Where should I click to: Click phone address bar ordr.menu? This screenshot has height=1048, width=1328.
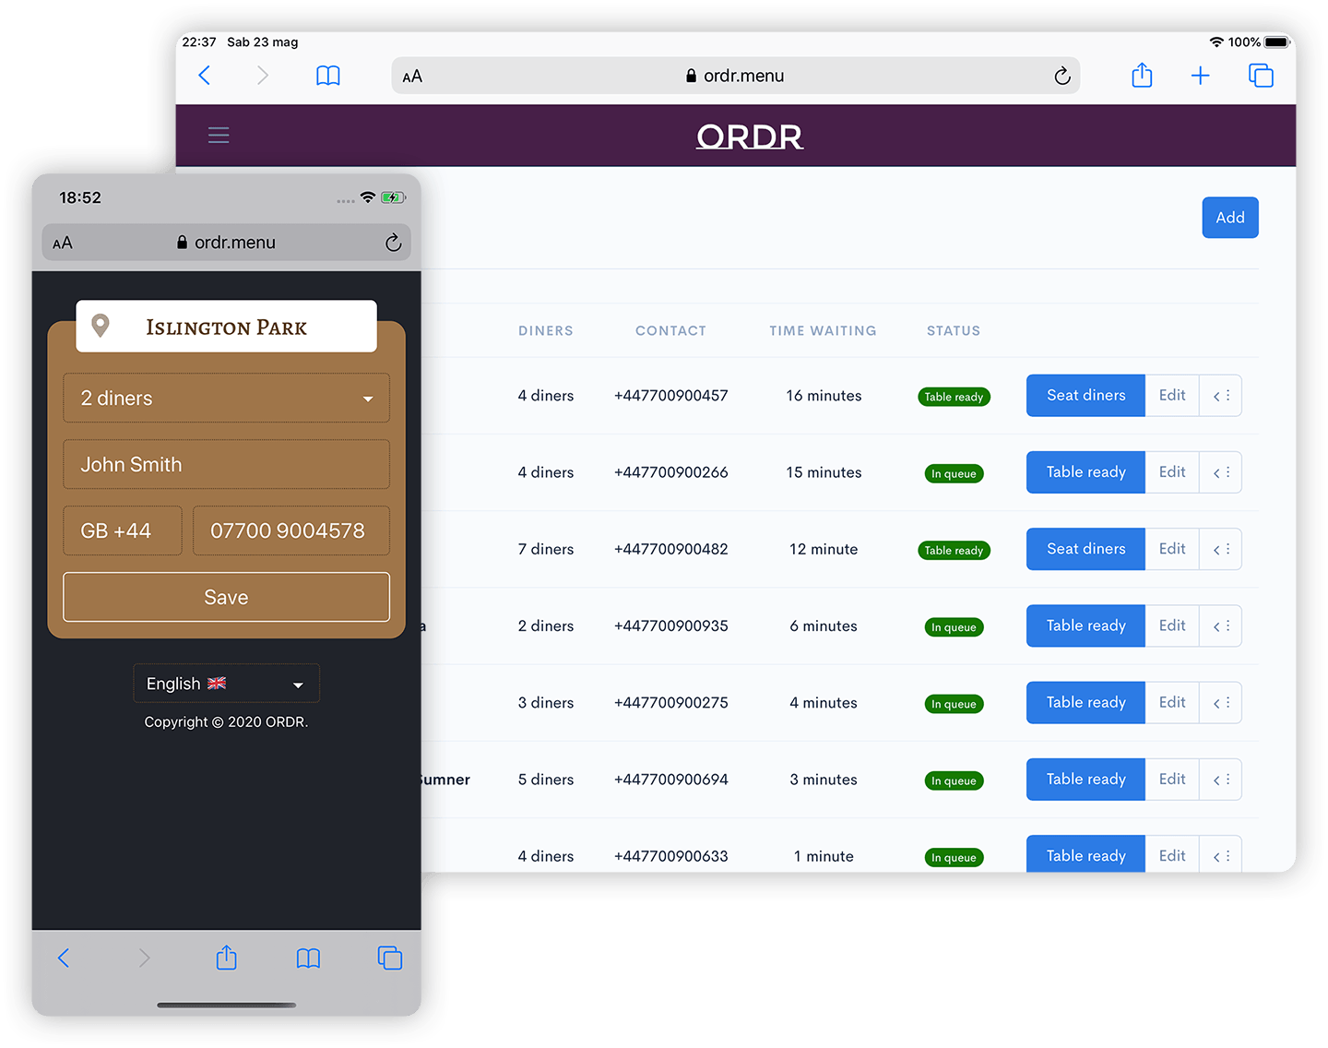click(226, 243)
